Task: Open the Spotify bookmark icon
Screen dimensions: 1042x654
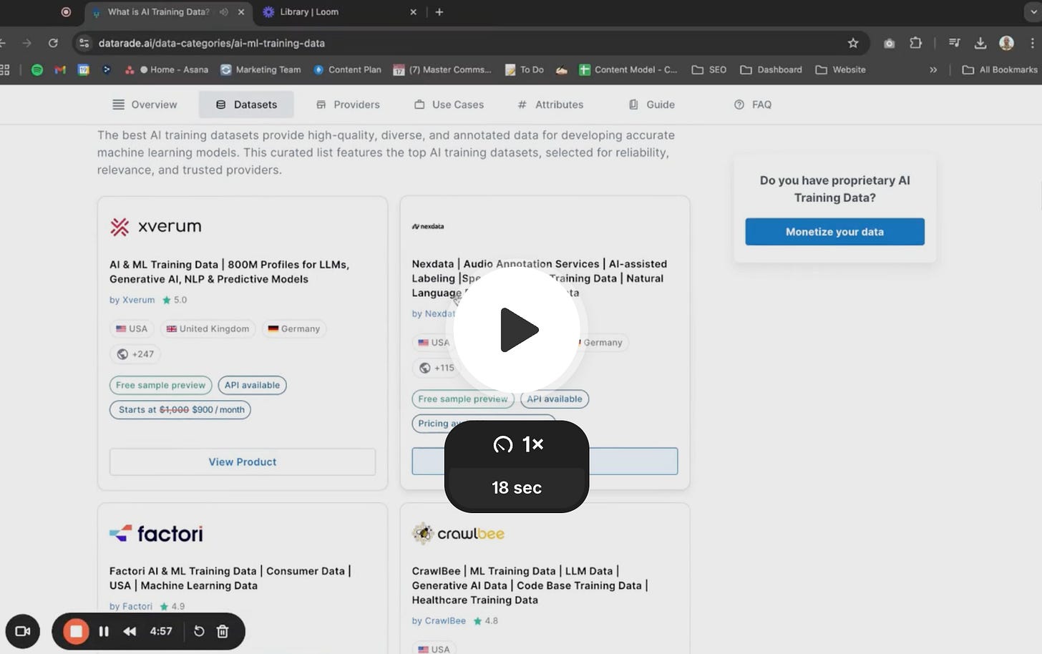Action: click(x=37, y=69)
